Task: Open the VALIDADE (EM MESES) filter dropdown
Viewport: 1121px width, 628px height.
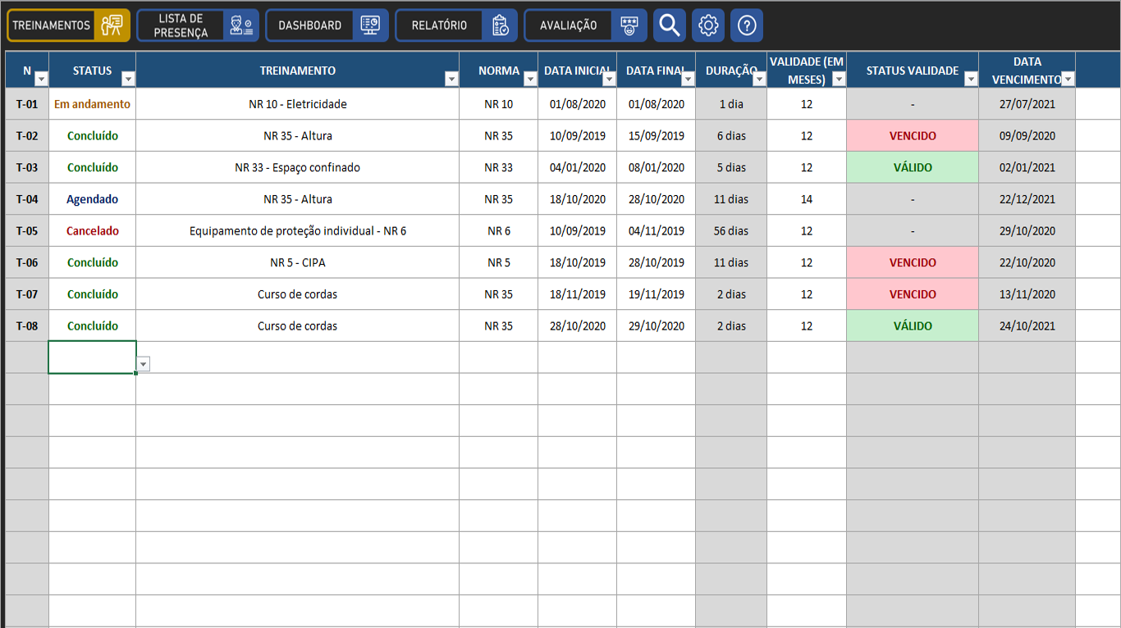Action: (838, 79)
